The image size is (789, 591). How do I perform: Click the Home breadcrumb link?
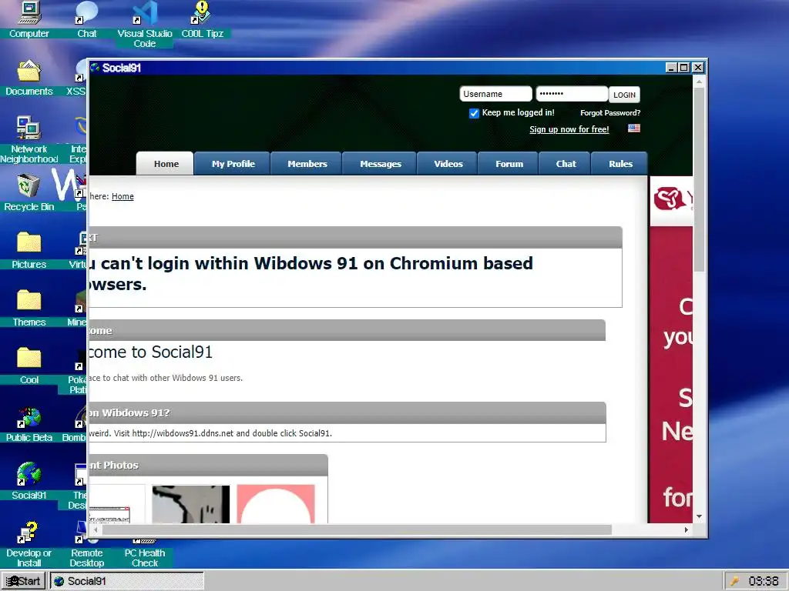[x=123, y=196]
